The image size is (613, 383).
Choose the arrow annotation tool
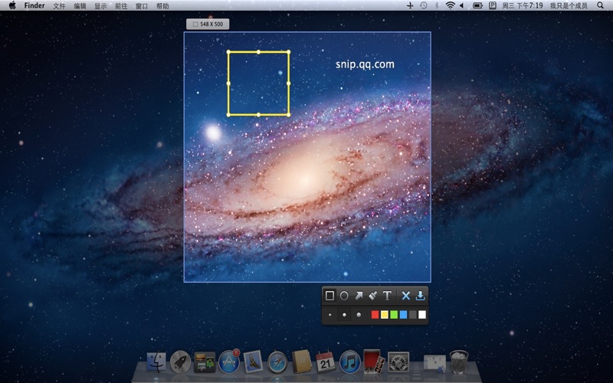tap(359, 296)
